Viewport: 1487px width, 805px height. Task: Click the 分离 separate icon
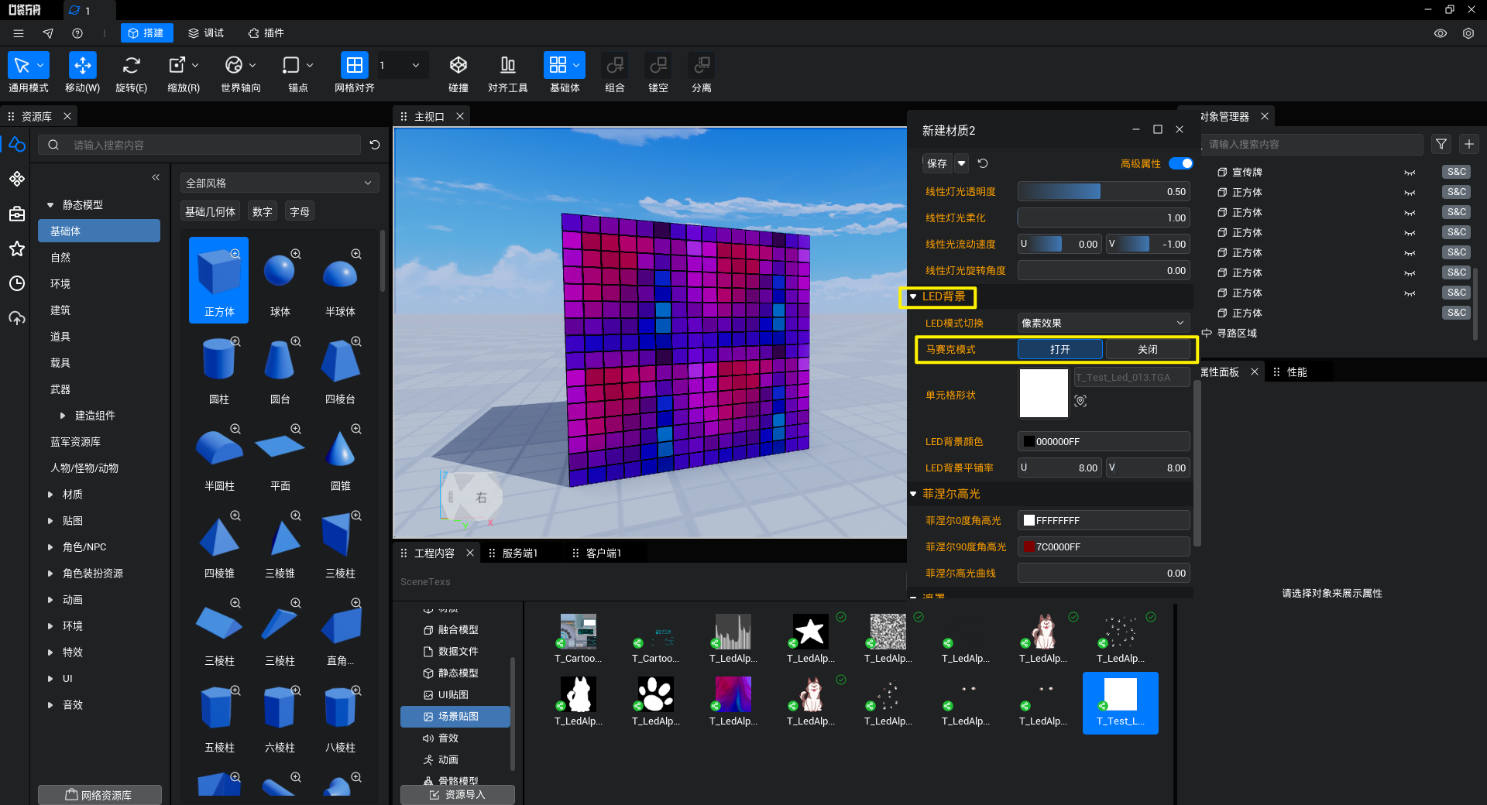[702, 65]
